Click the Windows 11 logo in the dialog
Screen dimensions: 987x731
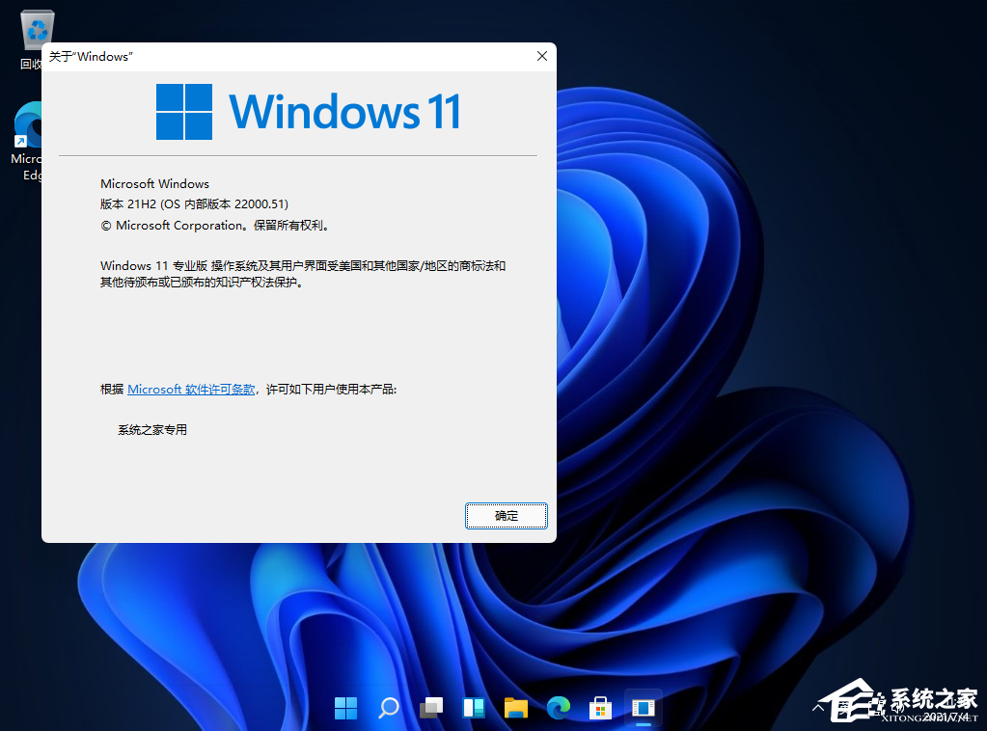tap(185, 111)
